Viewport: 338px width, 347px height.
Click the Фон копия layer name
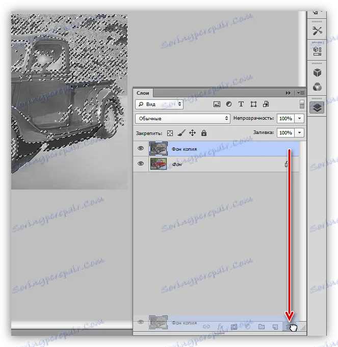click(x=184, y=149)
